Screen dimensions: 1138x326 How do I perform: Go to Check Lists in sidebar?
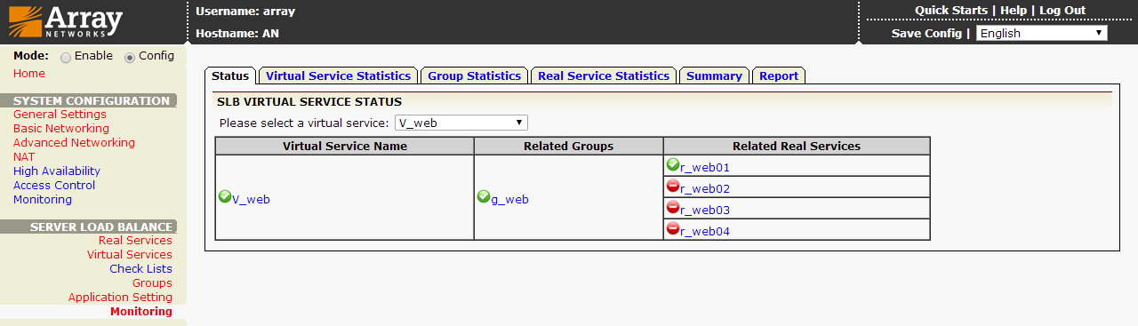click(140, 268)
